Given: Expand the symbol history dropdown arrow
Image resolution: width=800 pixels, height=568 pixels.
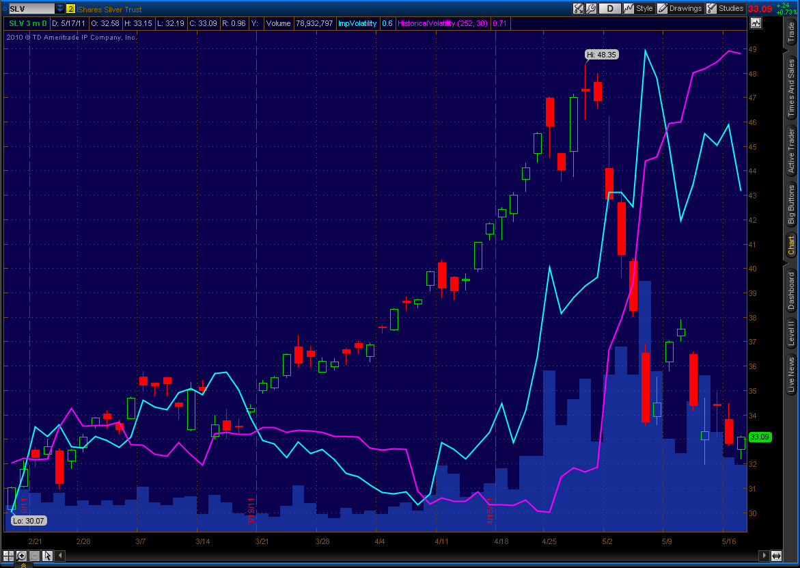Looking at the screenshot, I should pyautogui.click(x=59, y=9).
